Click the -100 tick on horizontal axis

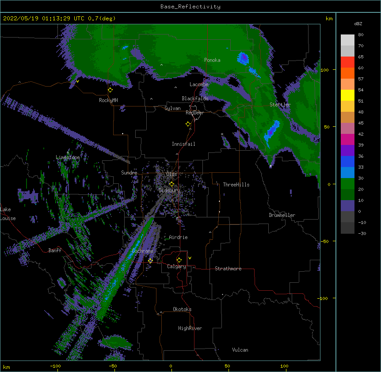(x=55, y=366)
